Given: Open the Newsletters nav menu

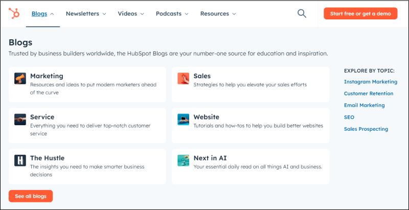Looking at the screenshot, I should tap(82, 14).
